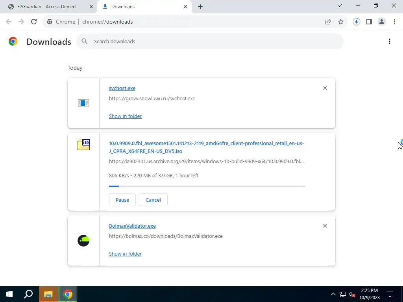The width and height of the screenshot is (403, 302).
Task: Close the E2Guardian tab
Action: (x=91, y=7)
